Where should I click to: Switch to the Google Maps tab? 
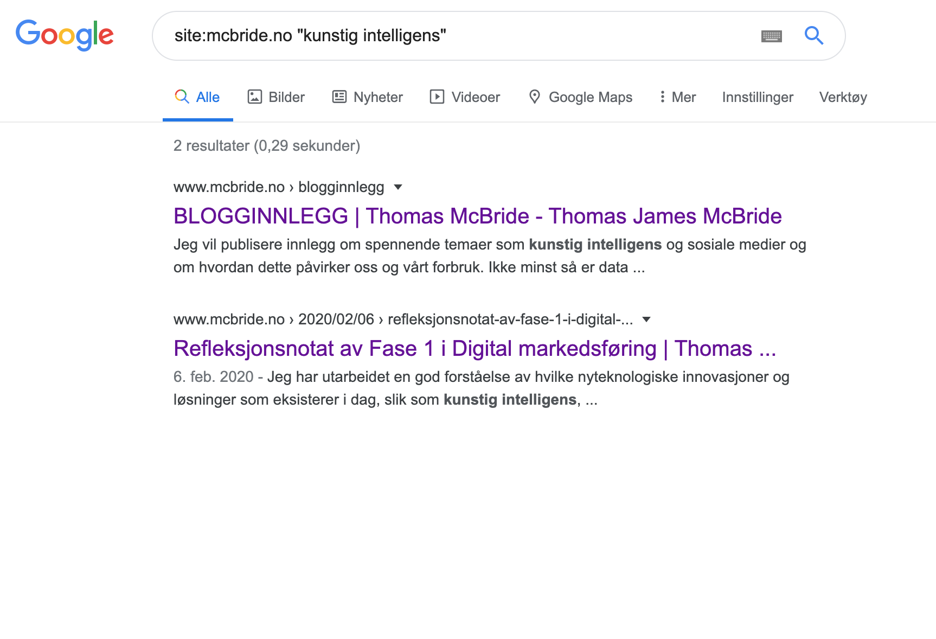[580, 97]
